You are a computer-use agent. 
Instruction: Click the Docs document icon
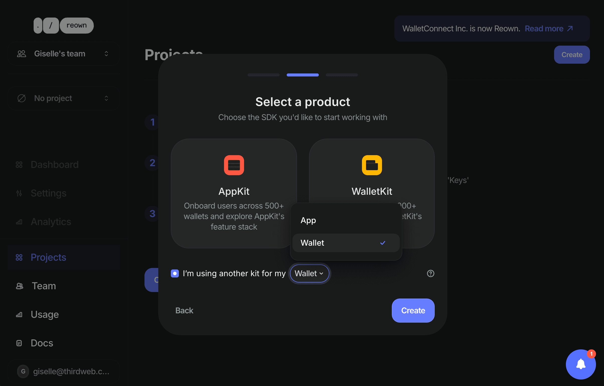point(19,343)
